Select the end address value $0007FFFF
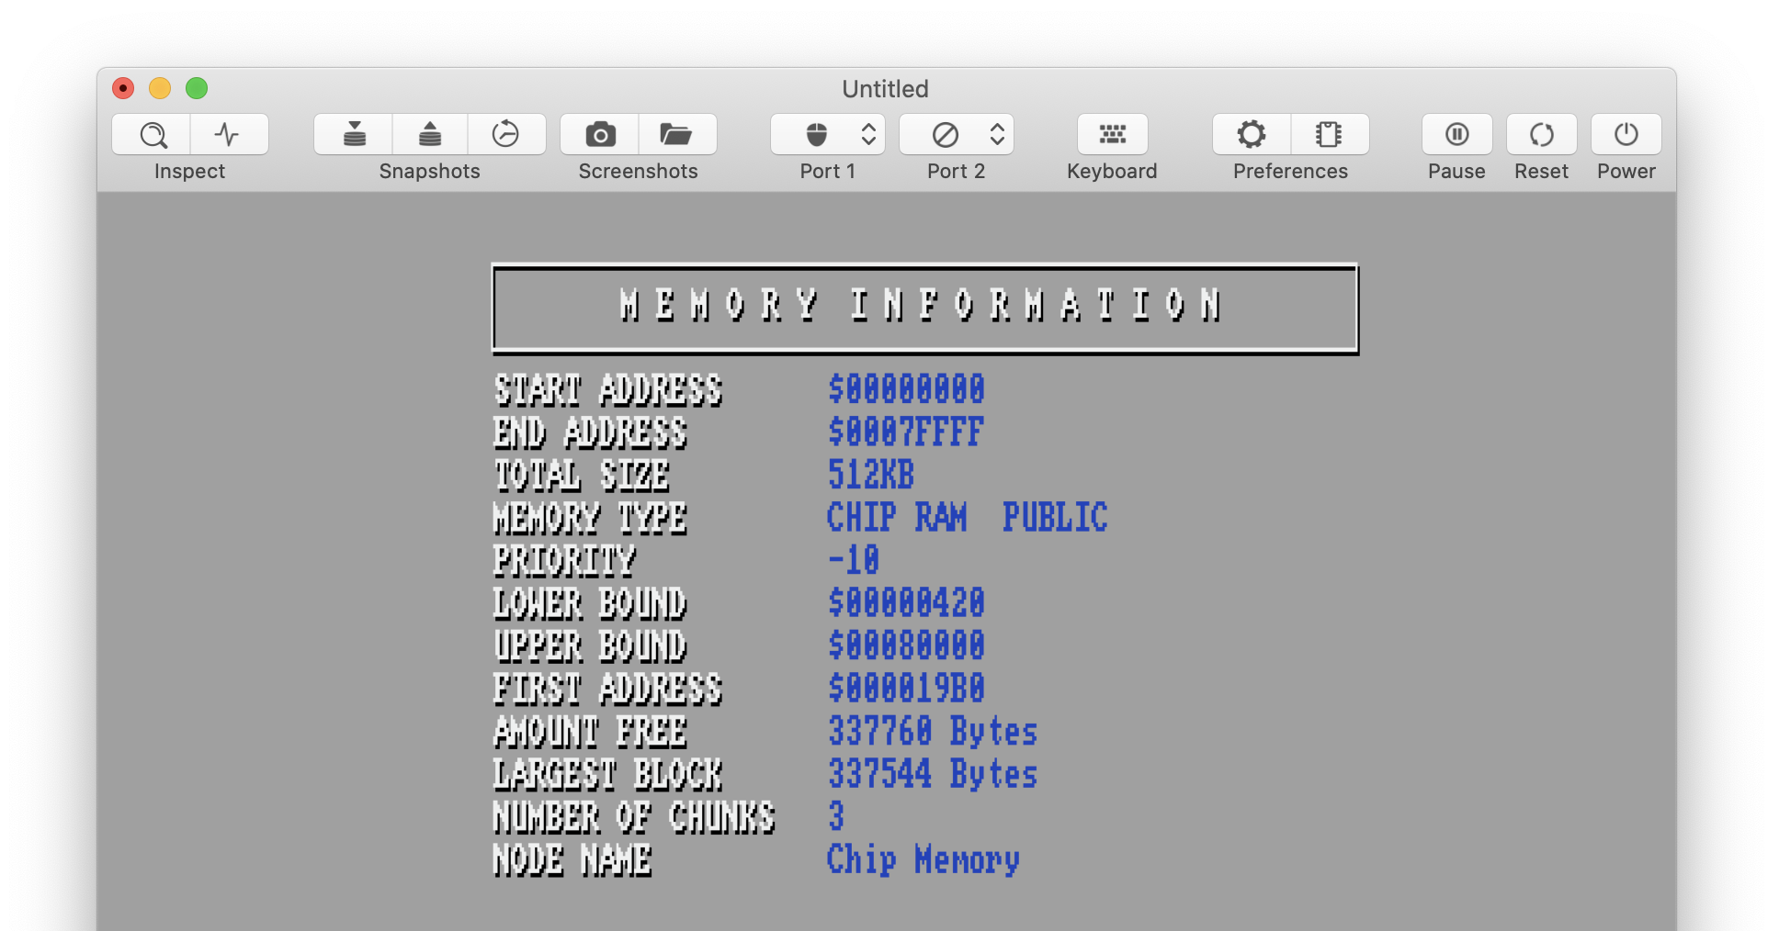Viewport: 1779px width, 931px height. [x=906, y=432]
